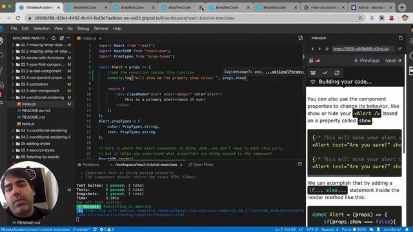
Task: Change language mode from JavaScript
Action: 392,229
